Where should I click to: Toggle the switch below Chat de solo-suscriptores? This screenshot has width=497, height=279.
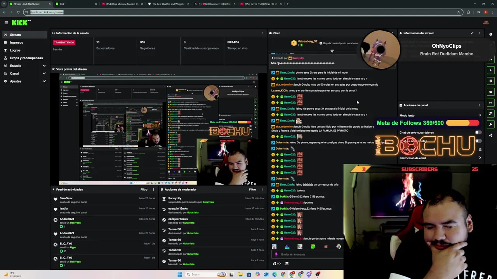point(478,141)
